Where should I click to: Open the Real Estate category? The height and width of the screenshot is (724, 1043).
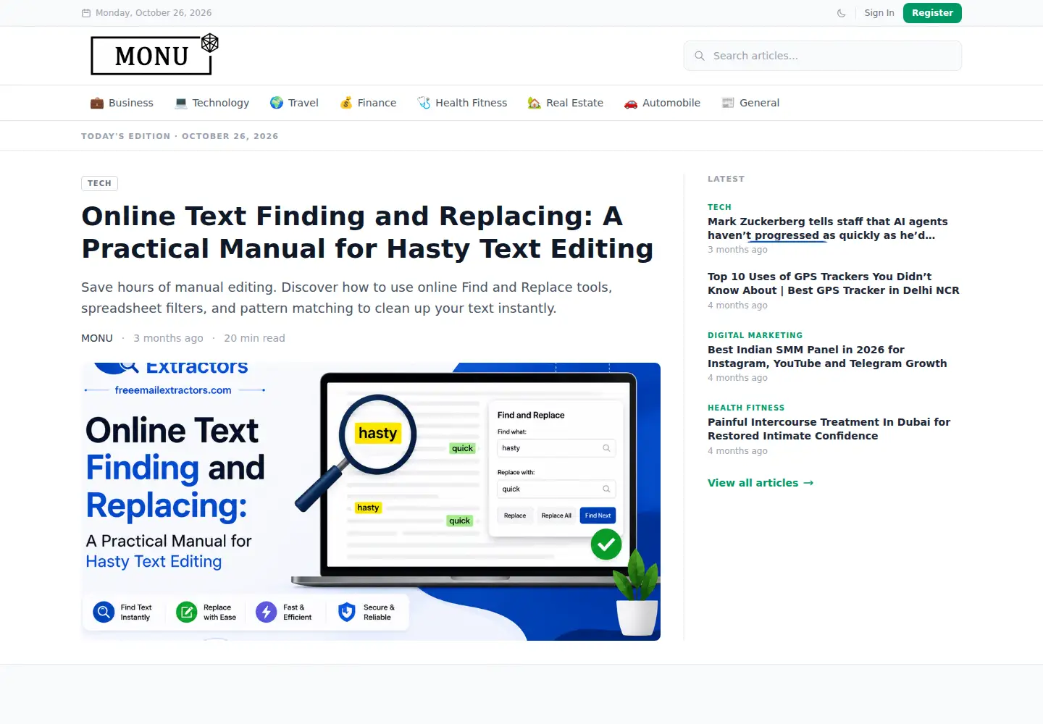tap(566, 103)
